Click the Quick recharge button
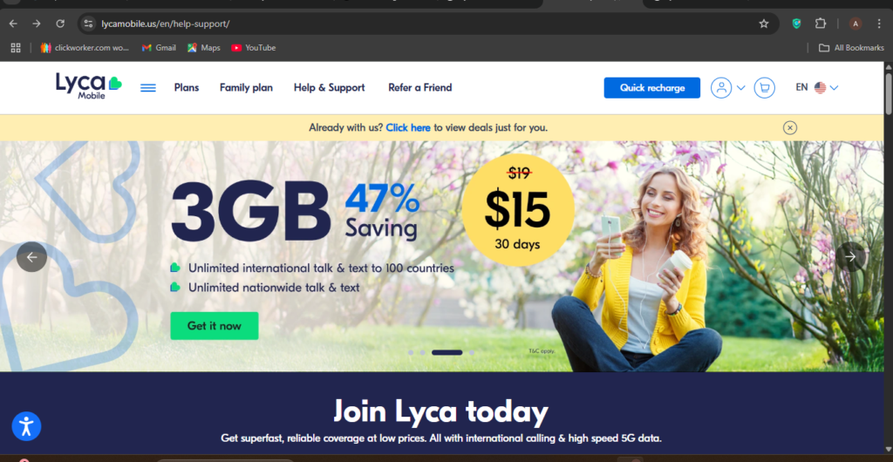This screenshot has width=893, height=462. click(x=652, y=88)
